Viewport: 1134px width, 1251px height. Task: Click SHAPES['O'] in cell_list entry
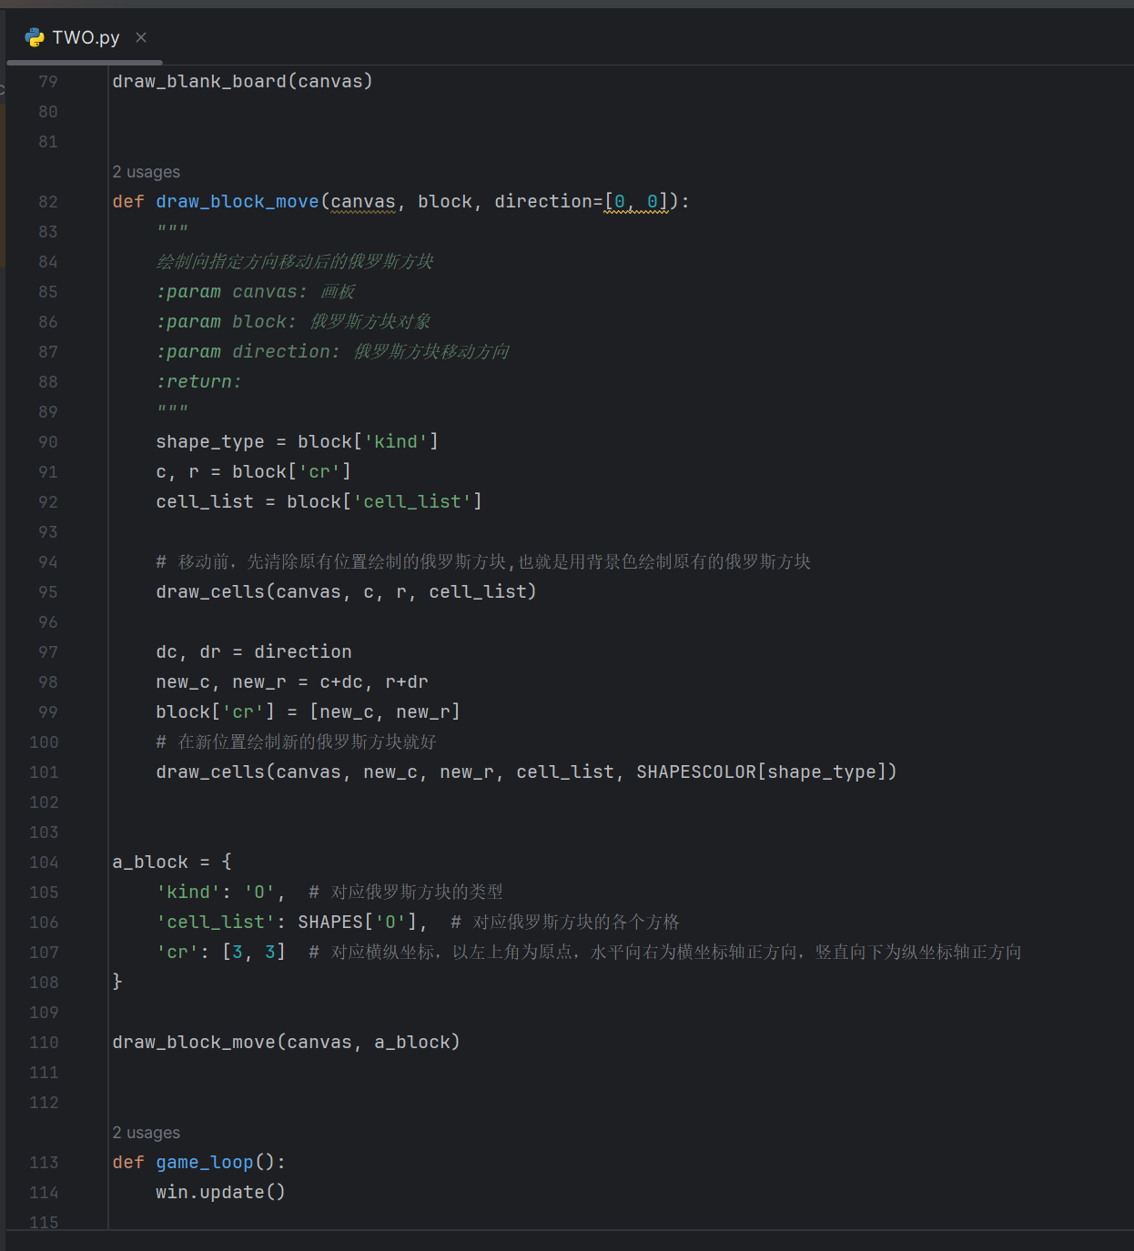click(x=357, y=922)
